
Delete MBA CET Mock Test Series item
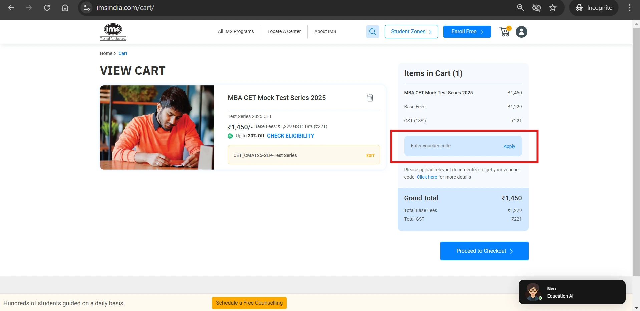370,98
